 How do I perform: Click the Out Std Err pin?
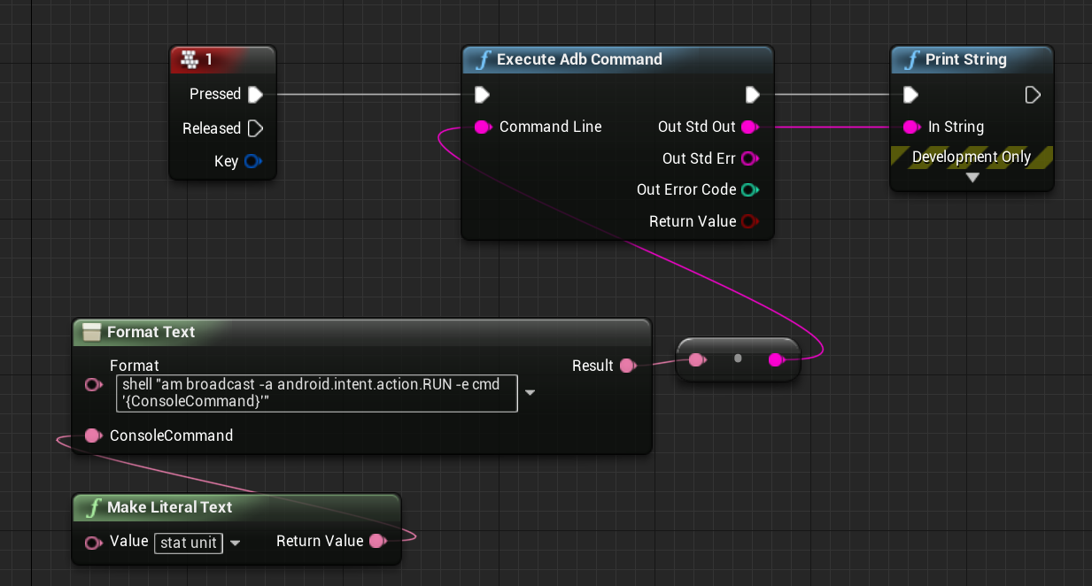(x=749, y=159)
